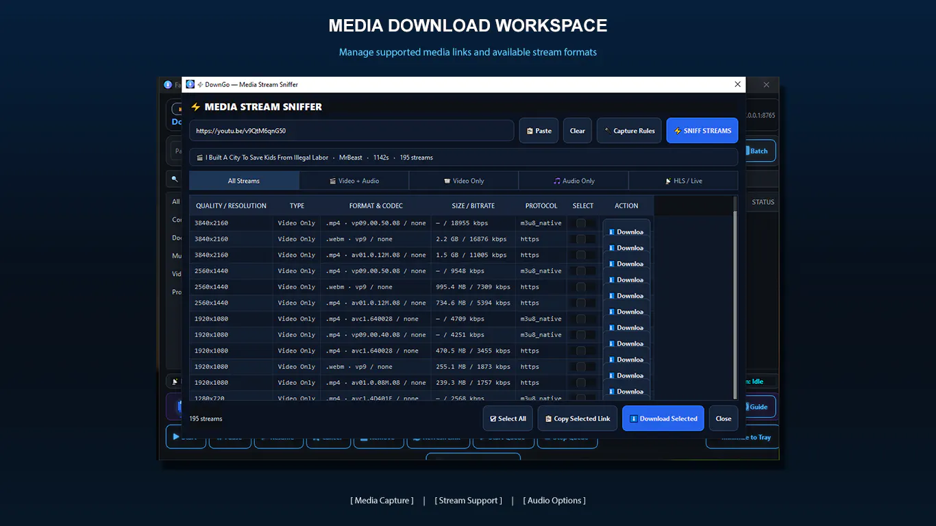This screenshot has height=526, width=936.
Task: Open the Audio Only tab
Action: click(x=574, y=181)
